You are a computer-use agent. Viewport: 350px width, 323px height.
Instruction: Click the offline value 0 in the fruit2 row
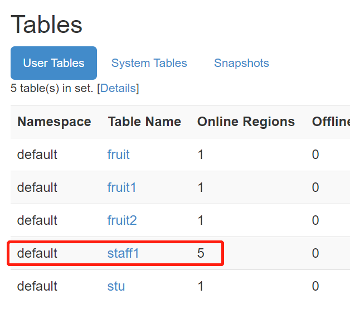pyautogui.click(x=315, y=220)
